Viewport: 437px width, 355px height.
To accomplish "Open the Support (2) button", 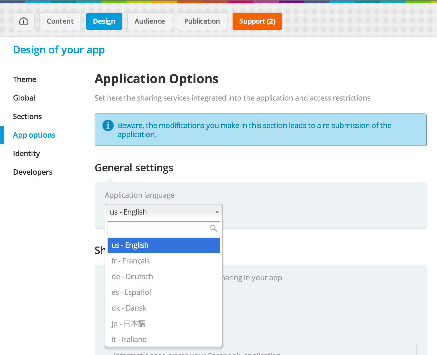I will click(x=257, y=21).
